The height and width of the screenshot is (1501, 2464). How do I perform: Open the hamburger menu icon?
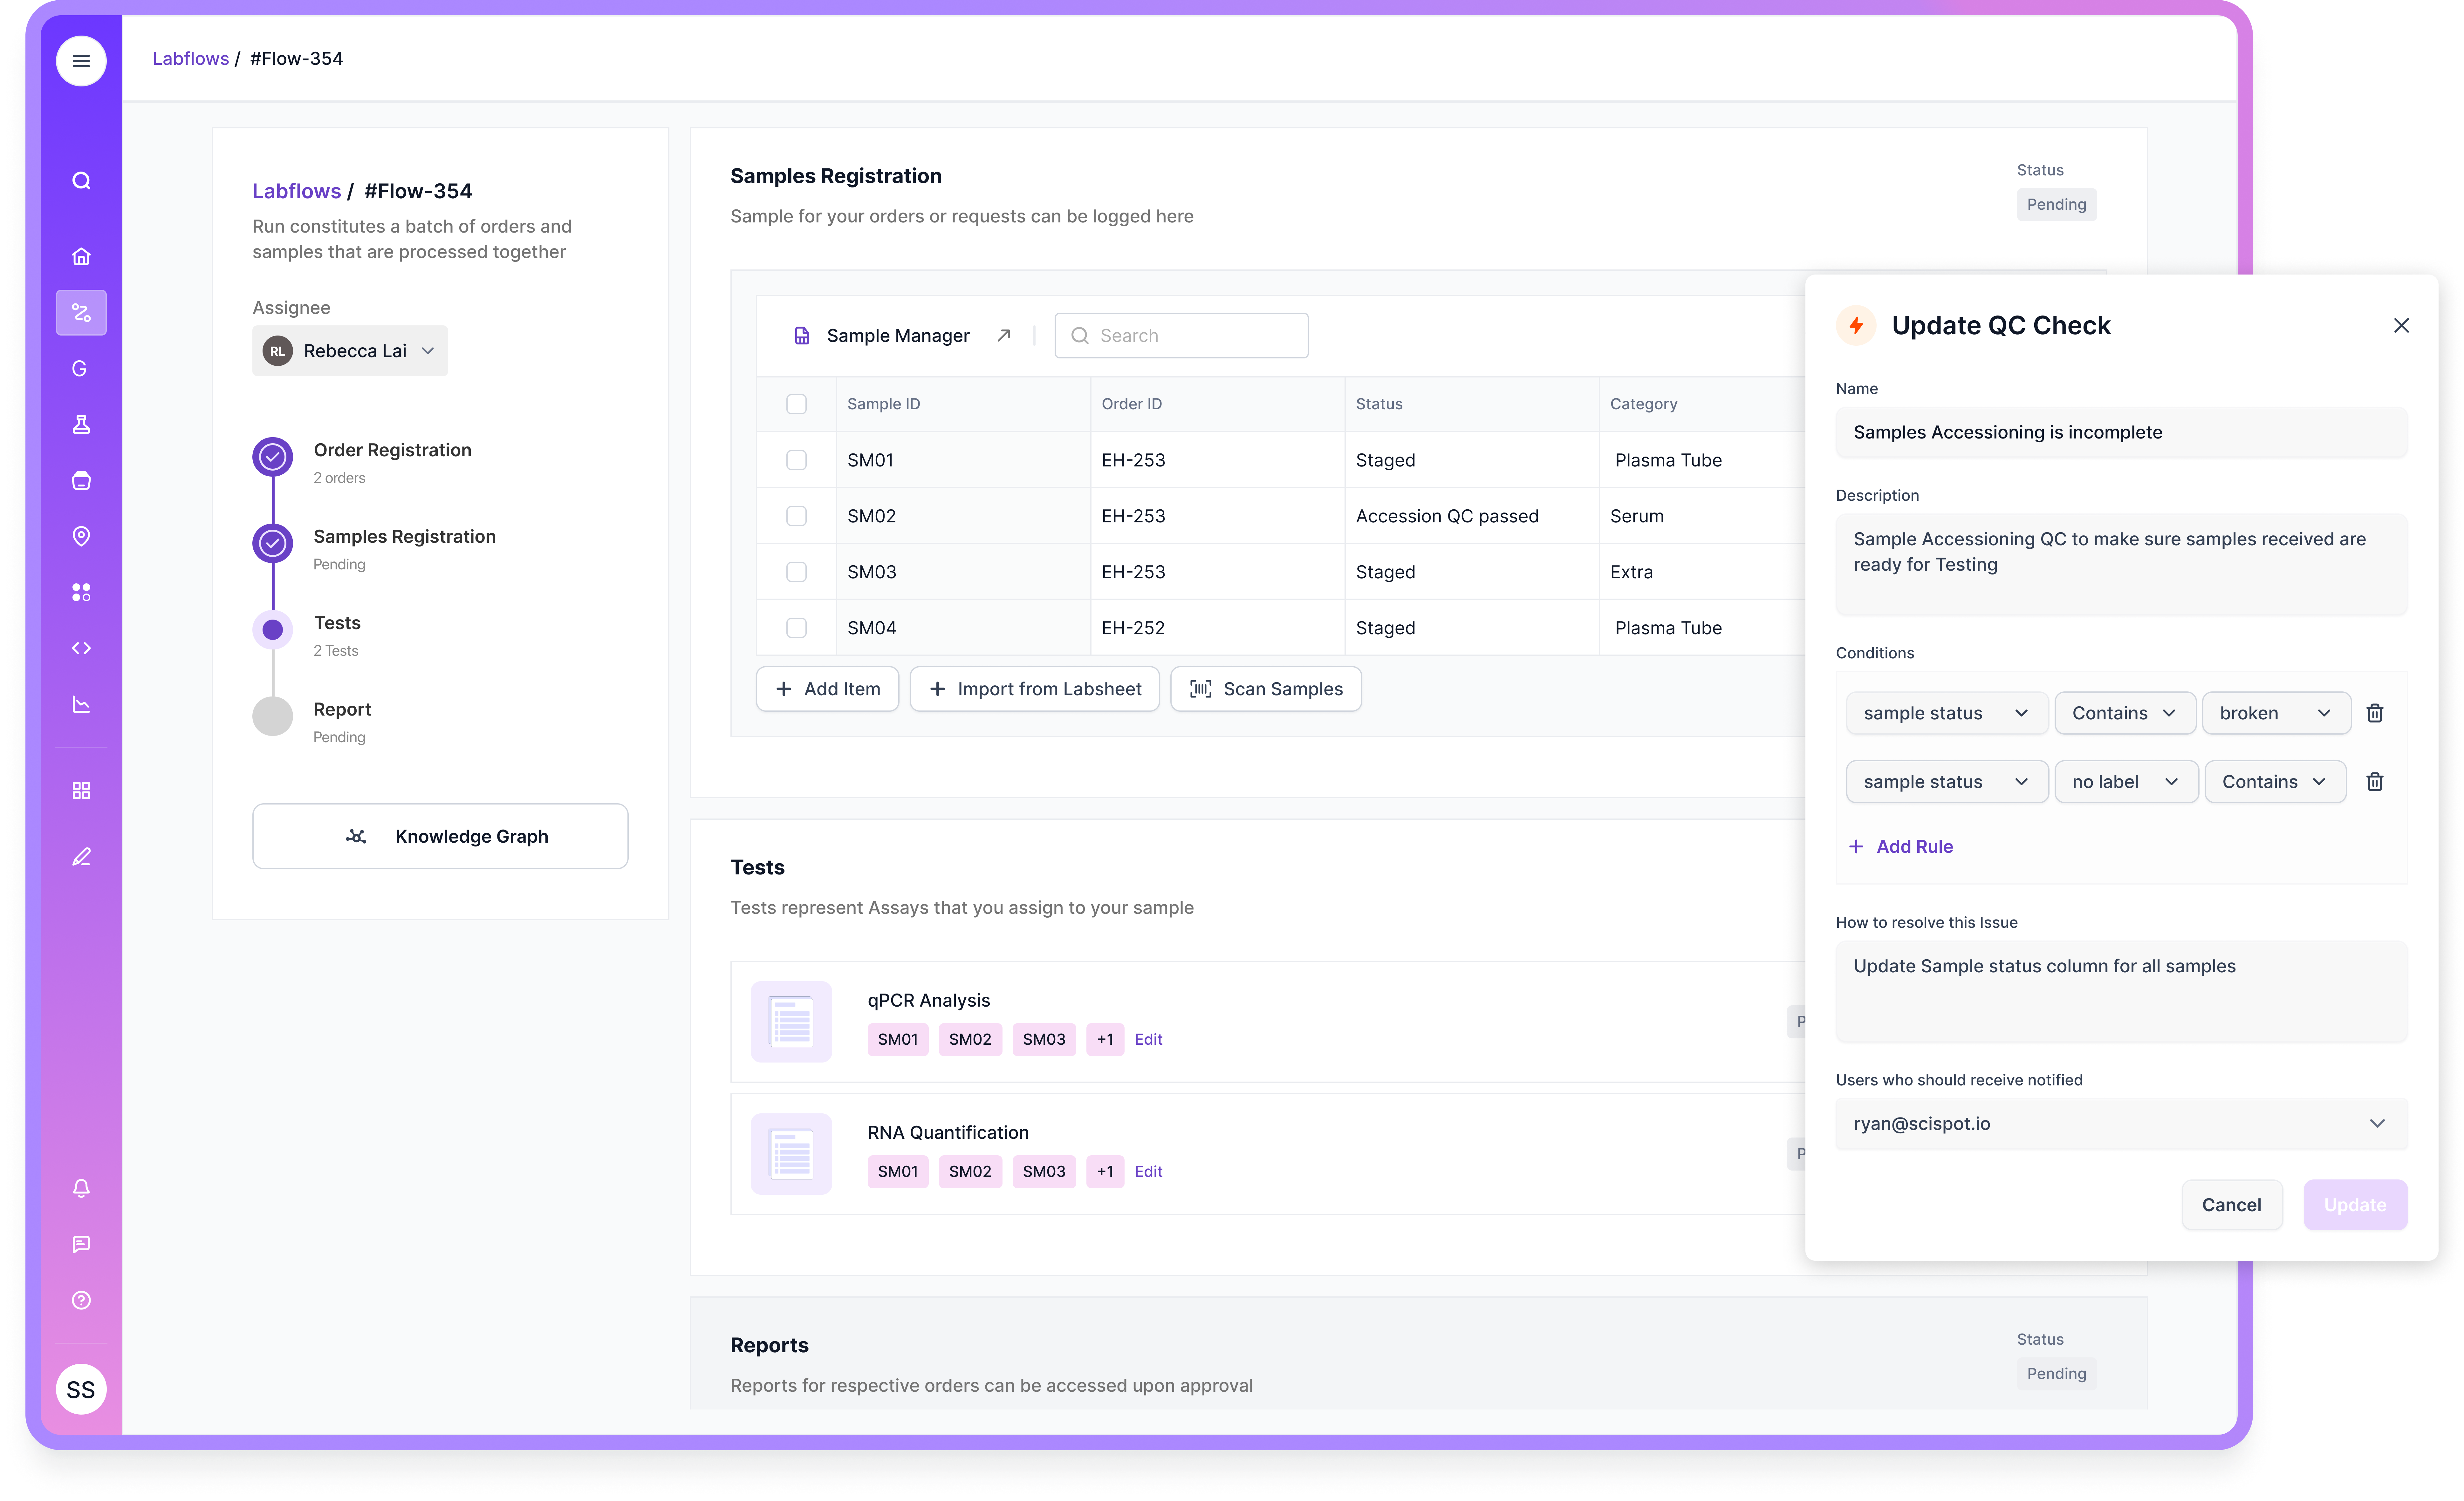click(x=81, y=61)
